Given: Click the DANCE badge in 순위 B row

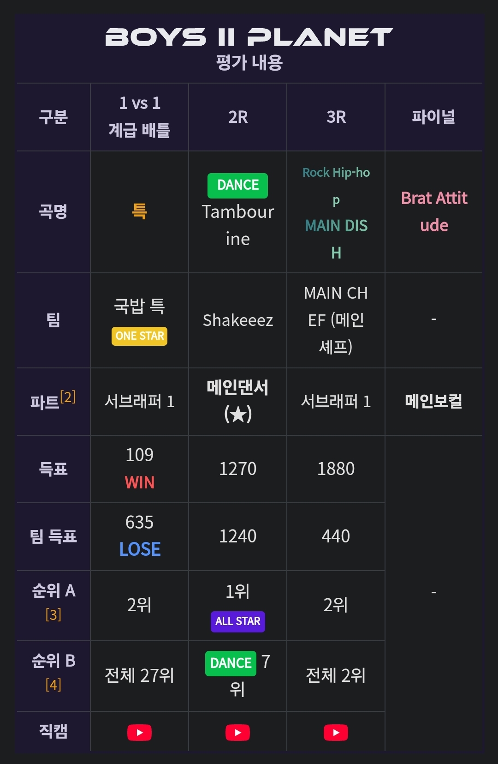Looking at the screenshot, I should pyautogui.click(x=231, y=663).
